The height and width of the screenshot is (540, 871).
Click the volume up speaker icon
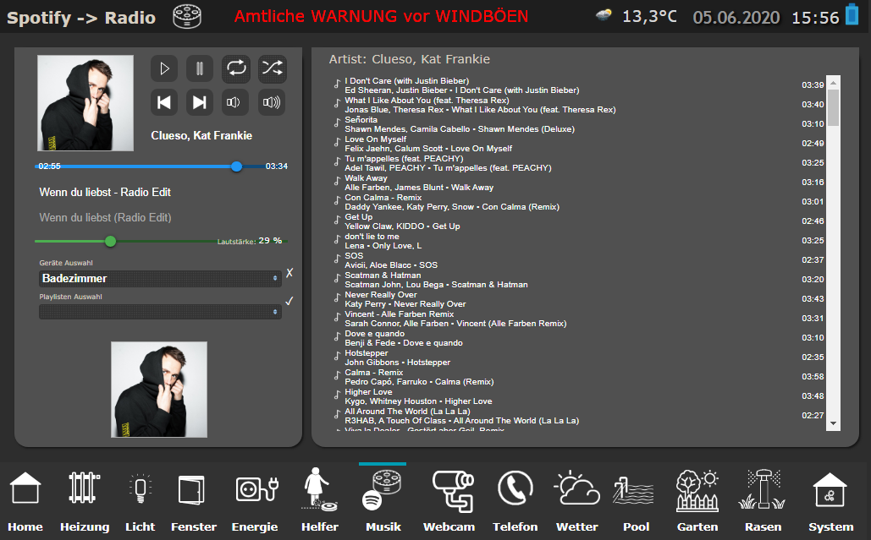(x=271, y=102)
